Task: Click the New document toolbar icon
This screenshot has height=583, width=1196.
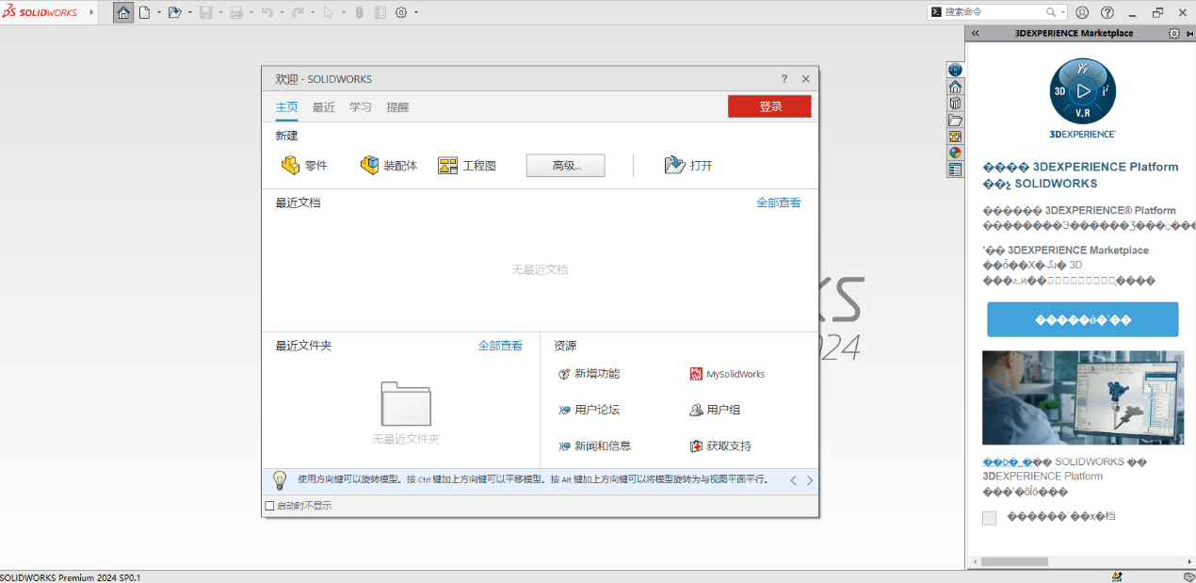Action: click(144, 12)
